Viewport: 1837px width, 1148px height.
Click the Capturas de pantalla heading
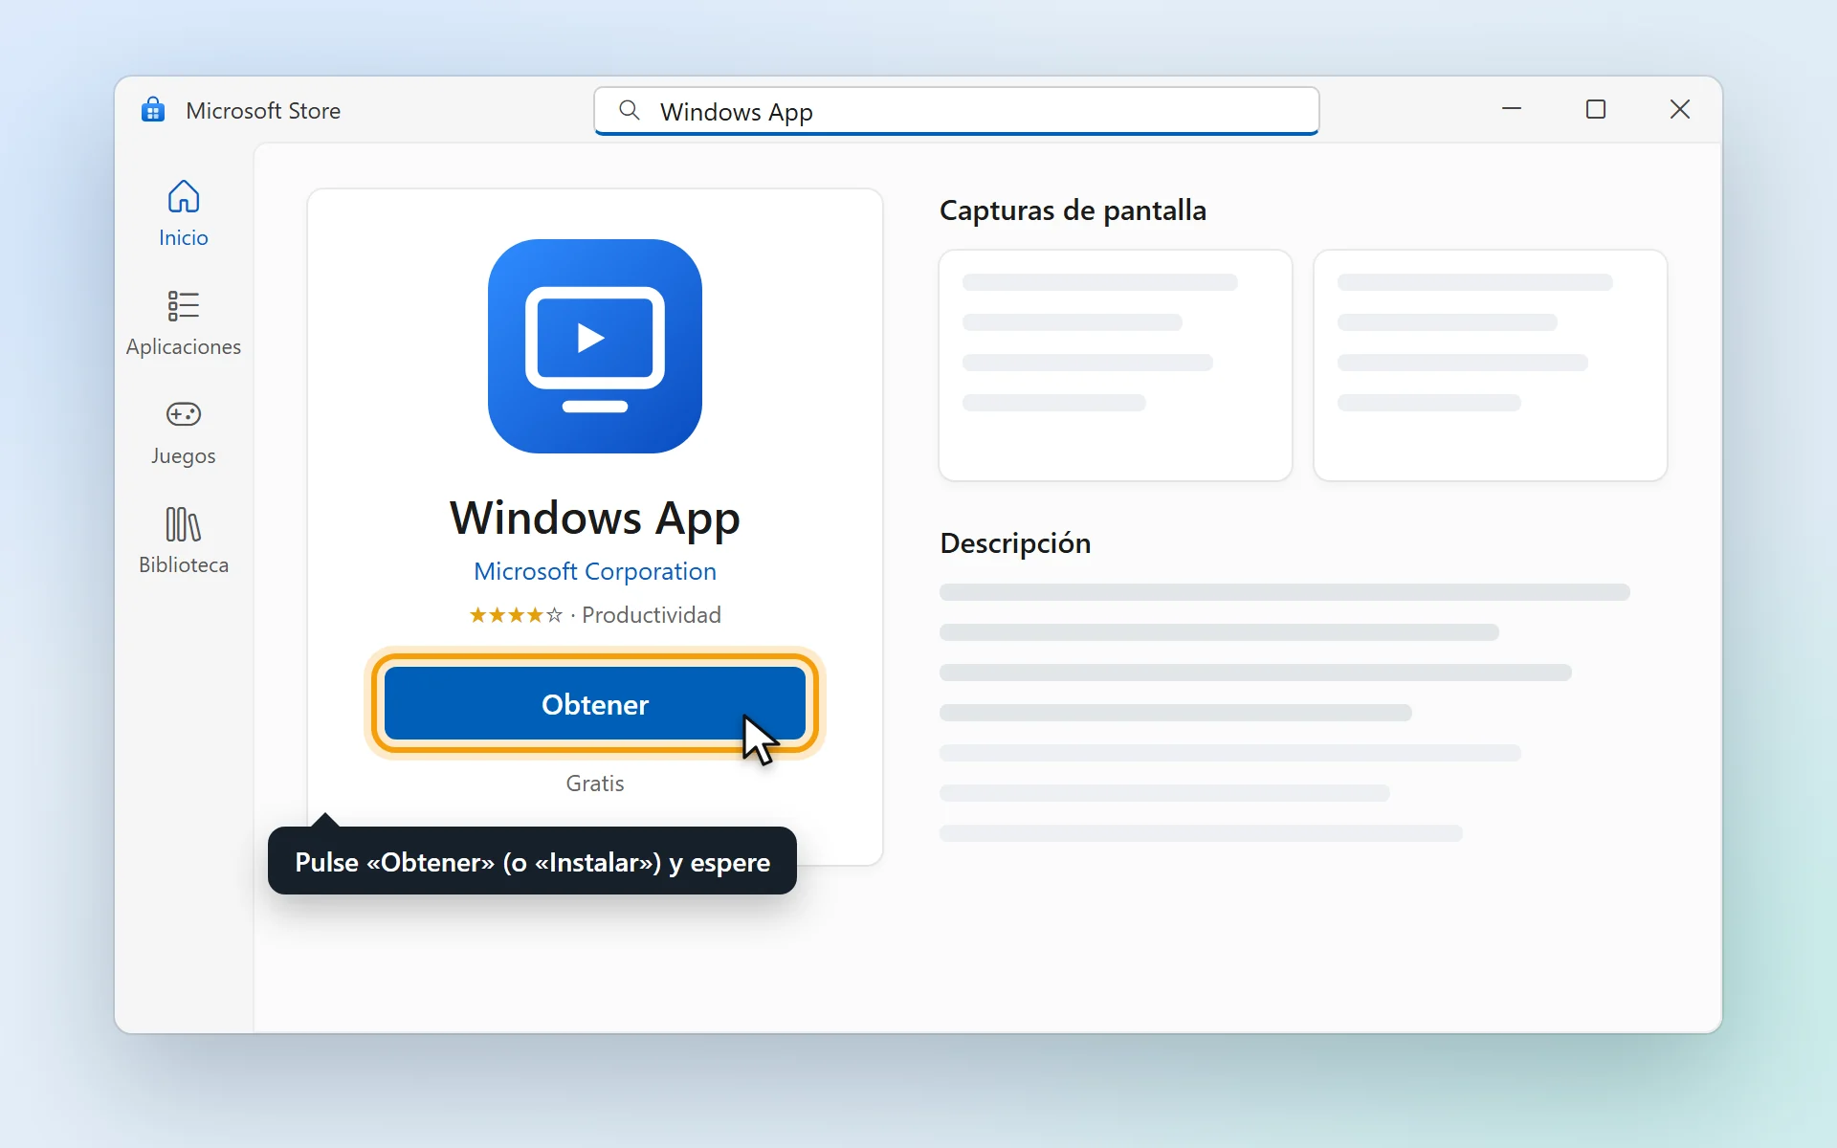pos(1073,210)
